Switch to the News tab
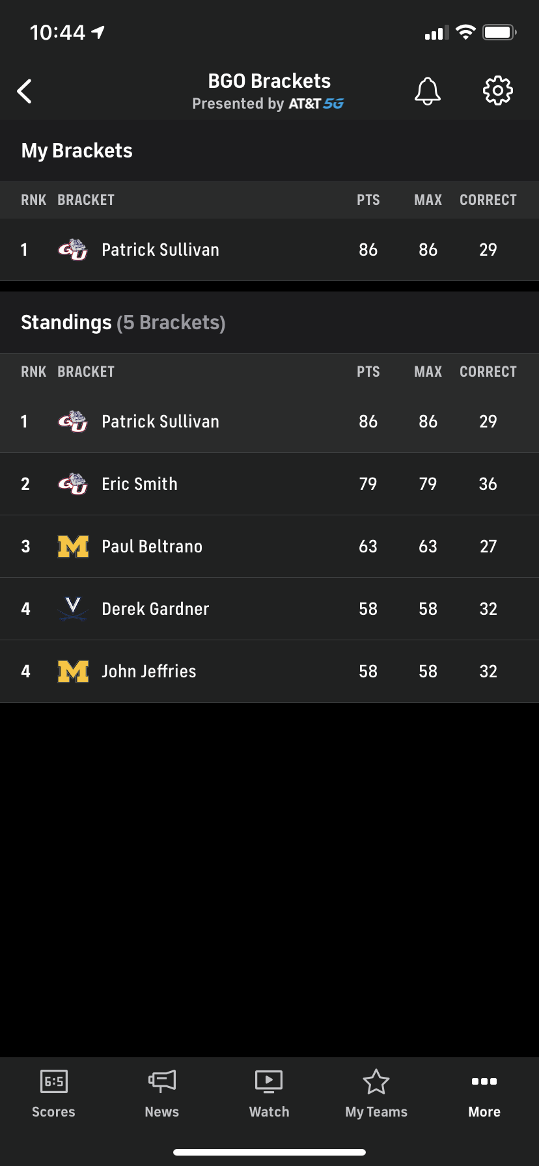Screen dimensions: 539x1166 tap(161, 1094)
